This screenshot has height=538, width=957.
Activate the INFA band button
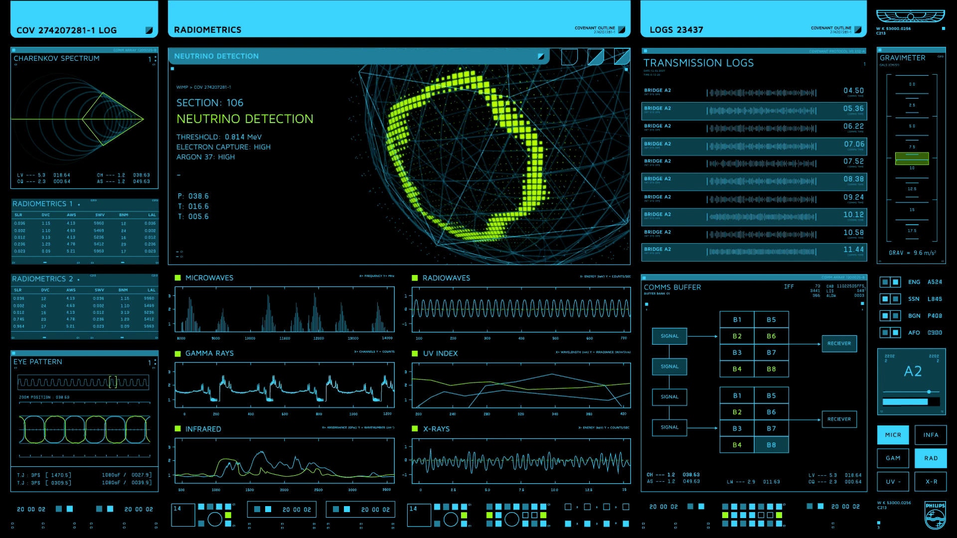[931, 435]
